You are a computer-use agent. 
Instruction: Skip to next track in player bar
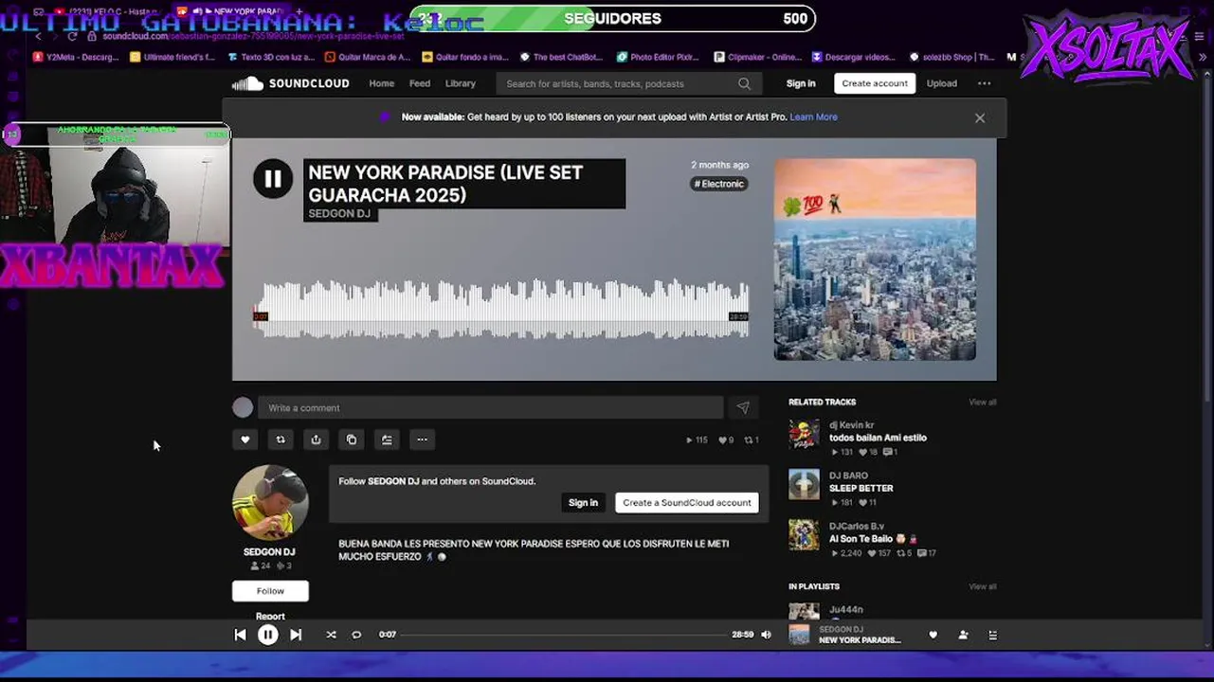click(296, 635)
